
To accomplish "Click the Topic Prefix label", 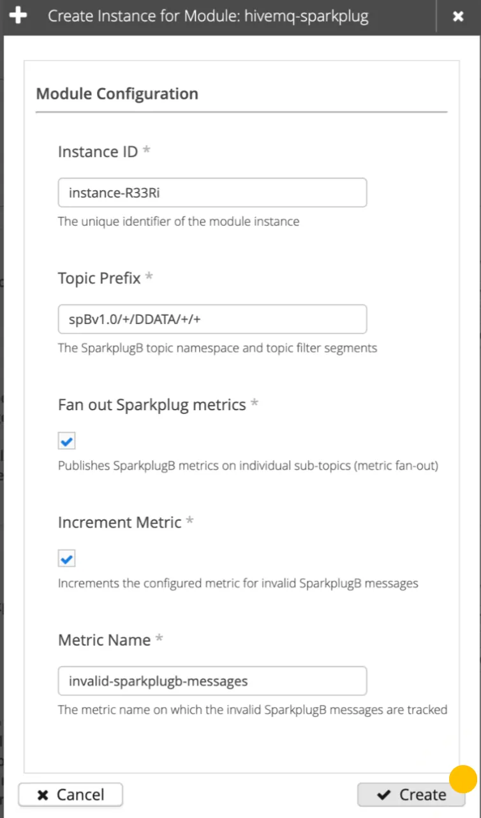I will point(99,278).
